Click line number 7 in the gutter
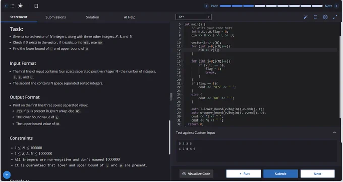Image resolution: width=343 pixels, height=182 pixels. pos(180,32)
